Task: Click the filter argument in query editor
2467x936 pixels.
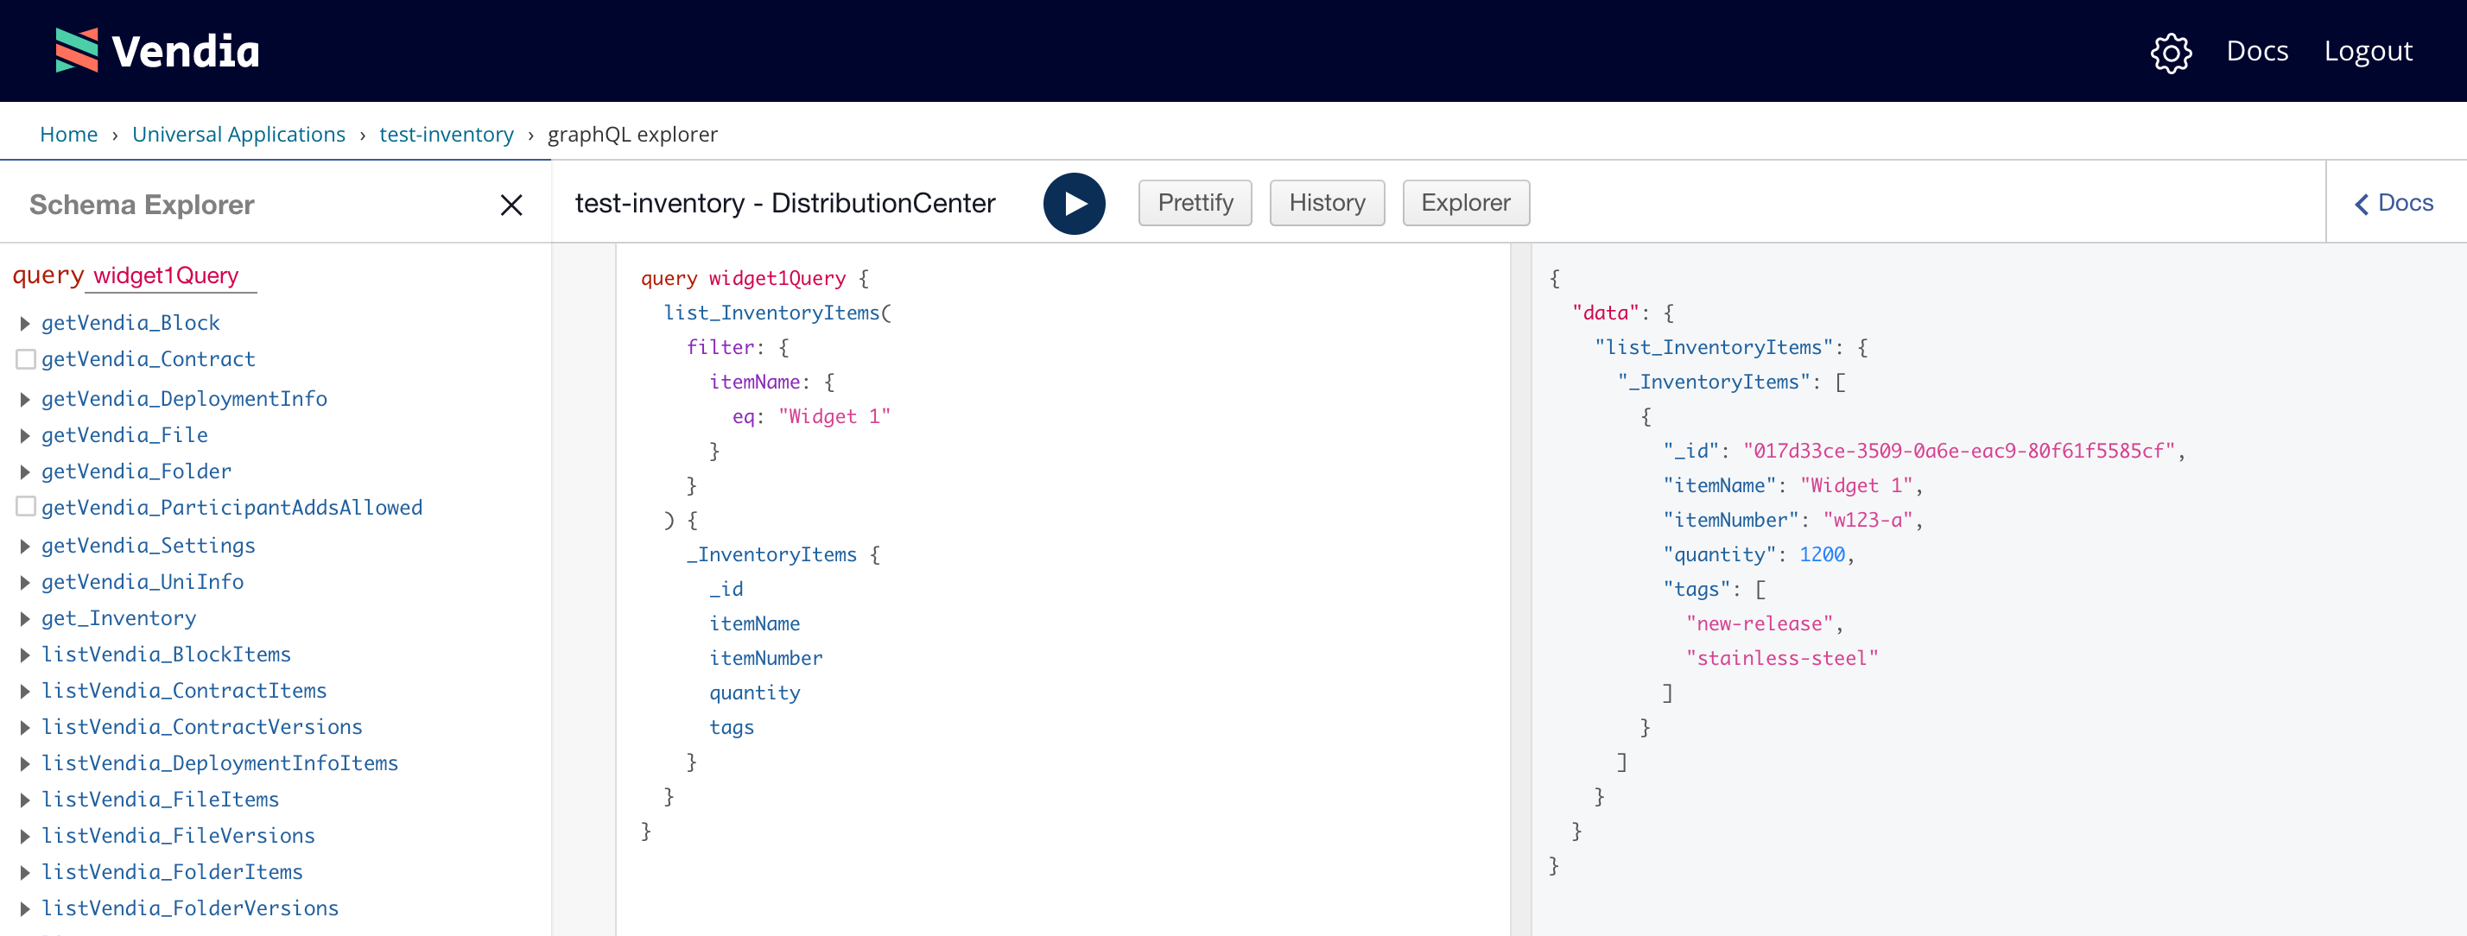Action: tap(720, 347)
